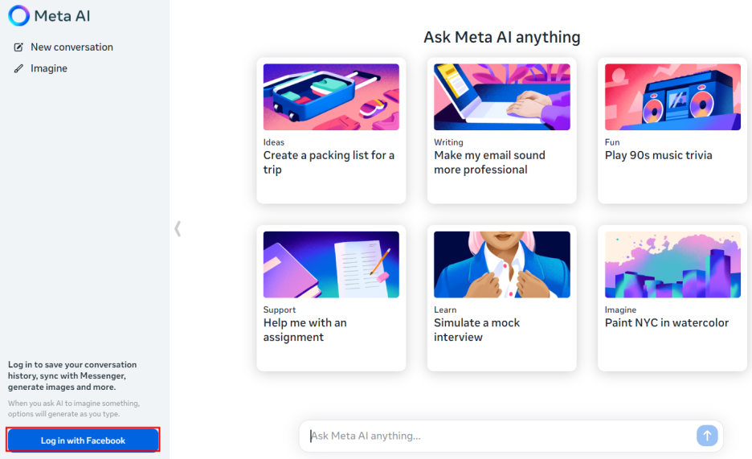The height and width of the screenshot is (459, 752).
Task: Choose "Make my email sound more professional"
Action: [x=489, y=162]
